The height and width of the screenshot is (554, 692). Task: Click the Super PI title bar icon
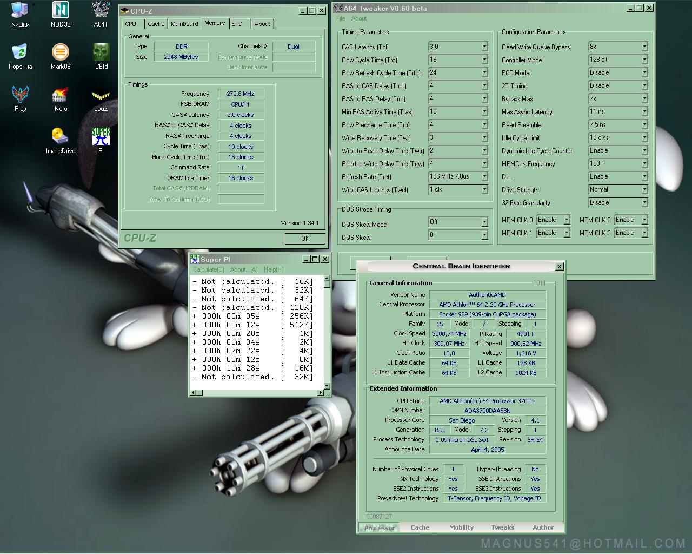point(195,259)
